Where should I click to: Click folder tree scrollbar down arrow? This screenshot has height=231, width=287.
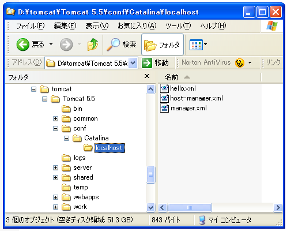point(150,207)
